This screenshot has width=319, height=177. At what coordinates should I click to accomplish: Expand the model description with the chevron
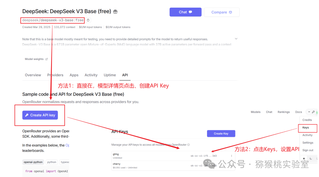[x=236, y=39]
